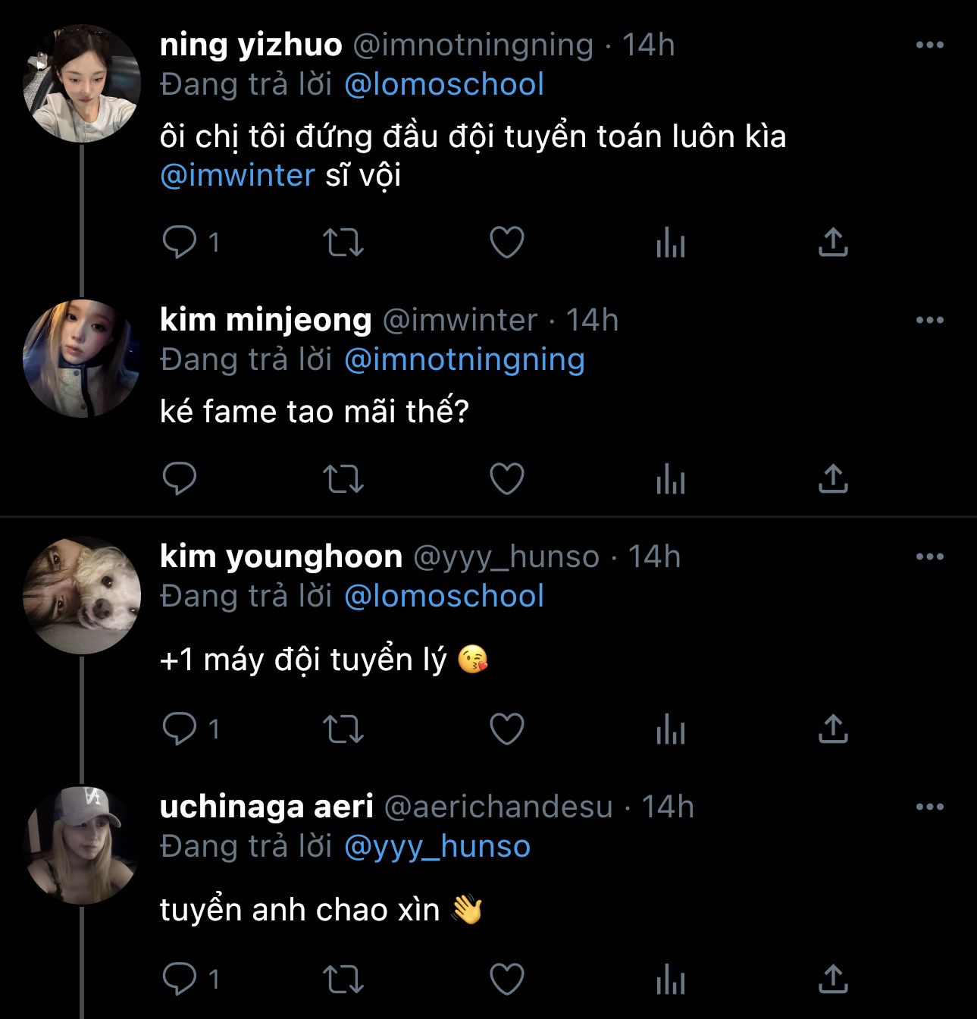
Task: Reply to uchinaga aeri's tweet
Action: (180, 979)
